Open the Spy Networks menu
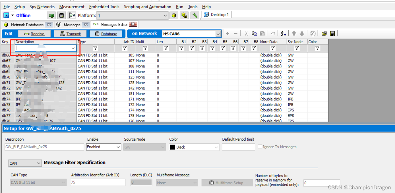Screen dimensions: 395x193 (42, 7)
